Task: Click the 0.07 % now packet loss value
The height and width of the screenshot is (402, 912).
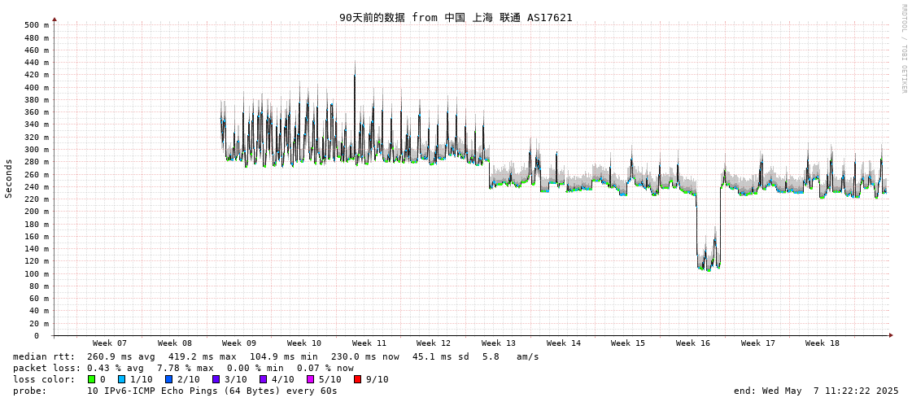Action: pyautogui.click(x=325, y=369)
